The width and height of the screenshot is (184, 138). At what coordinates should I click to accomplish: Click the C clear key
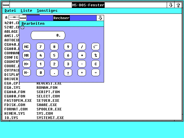coord(96,64)
